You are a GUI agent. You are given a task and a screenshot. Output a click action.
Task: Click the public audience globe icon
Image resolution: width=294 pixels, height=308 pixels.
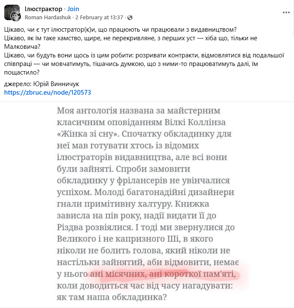(130, 18)
